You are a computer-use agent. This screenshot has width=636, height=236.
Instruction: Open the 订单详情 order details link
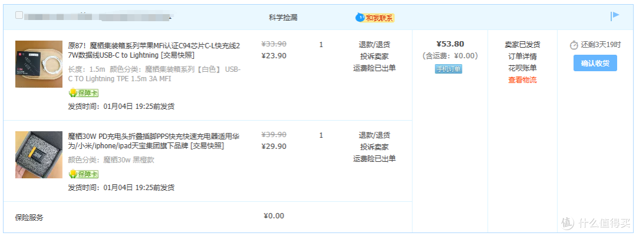click(x=522, y=56)
